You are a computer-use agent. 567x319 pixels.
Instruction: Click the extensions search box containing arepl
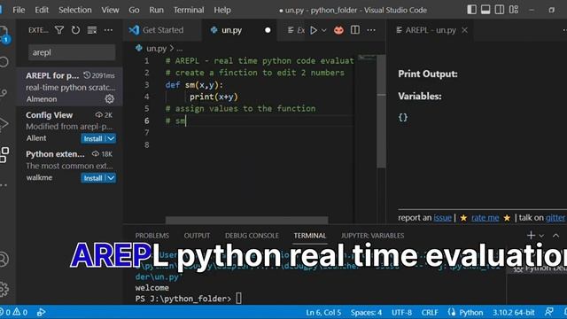[72, 52]
